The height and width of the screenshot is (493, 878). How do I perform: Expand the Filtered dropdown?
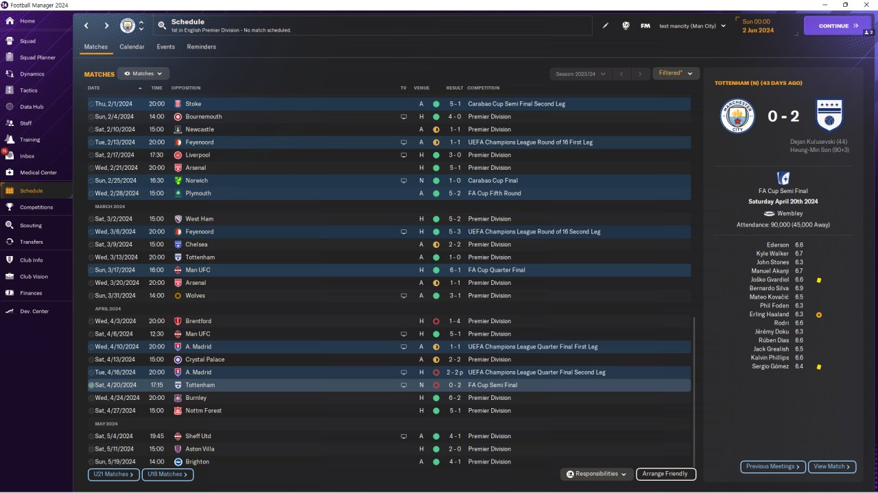click(x=676, y=73)
